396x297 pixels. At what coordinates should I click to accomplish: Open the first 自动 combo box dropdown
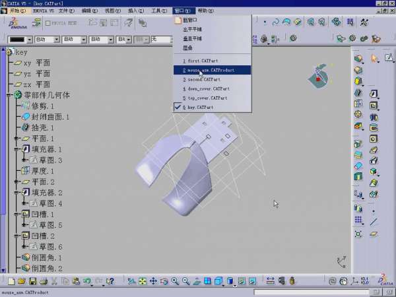[57, 40]
